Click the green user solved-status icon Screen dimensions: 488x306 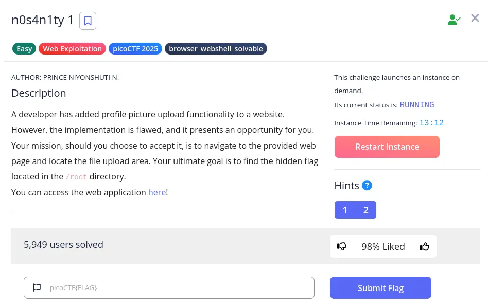pyautogui.click(x=454, y=20)
